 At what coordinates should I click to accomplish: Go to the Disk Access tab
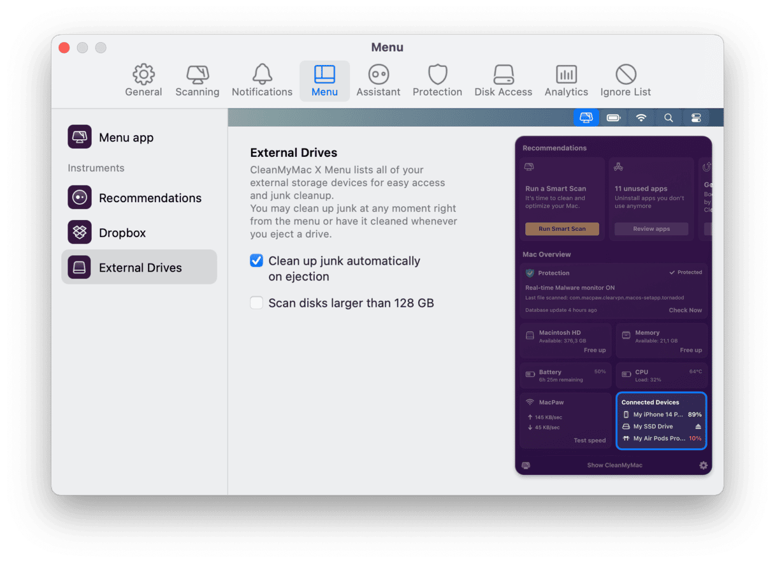(x=503, y=81)
